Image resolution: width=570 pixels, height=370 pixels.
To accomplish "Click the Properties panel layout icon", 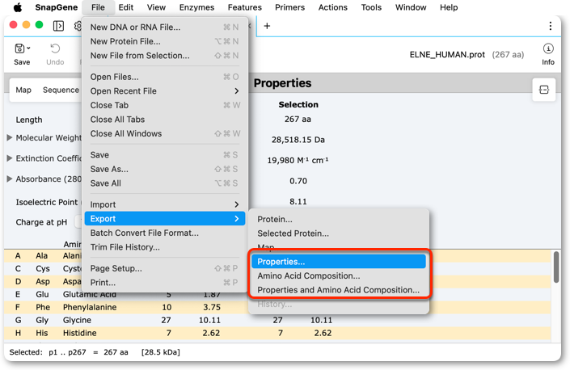I will tap(544, 90).
